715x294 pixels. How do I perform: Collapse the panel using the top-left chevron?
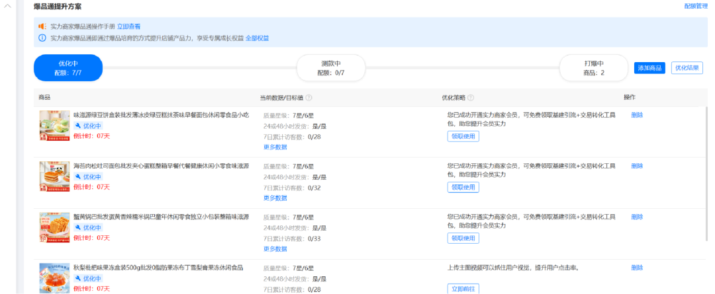click(x=9, y=8)
